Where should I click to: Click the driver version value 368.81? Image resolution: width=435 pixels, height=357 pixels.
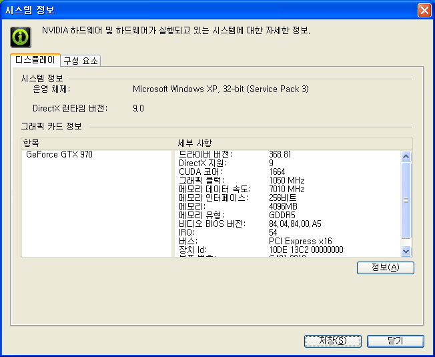click(x=280, y=155)
